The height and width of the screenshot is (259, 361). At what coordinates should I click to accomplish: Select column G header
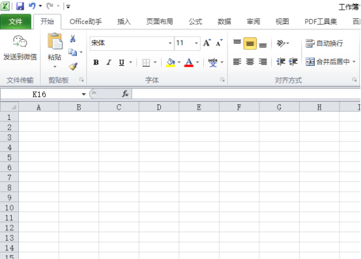(279, 107)
